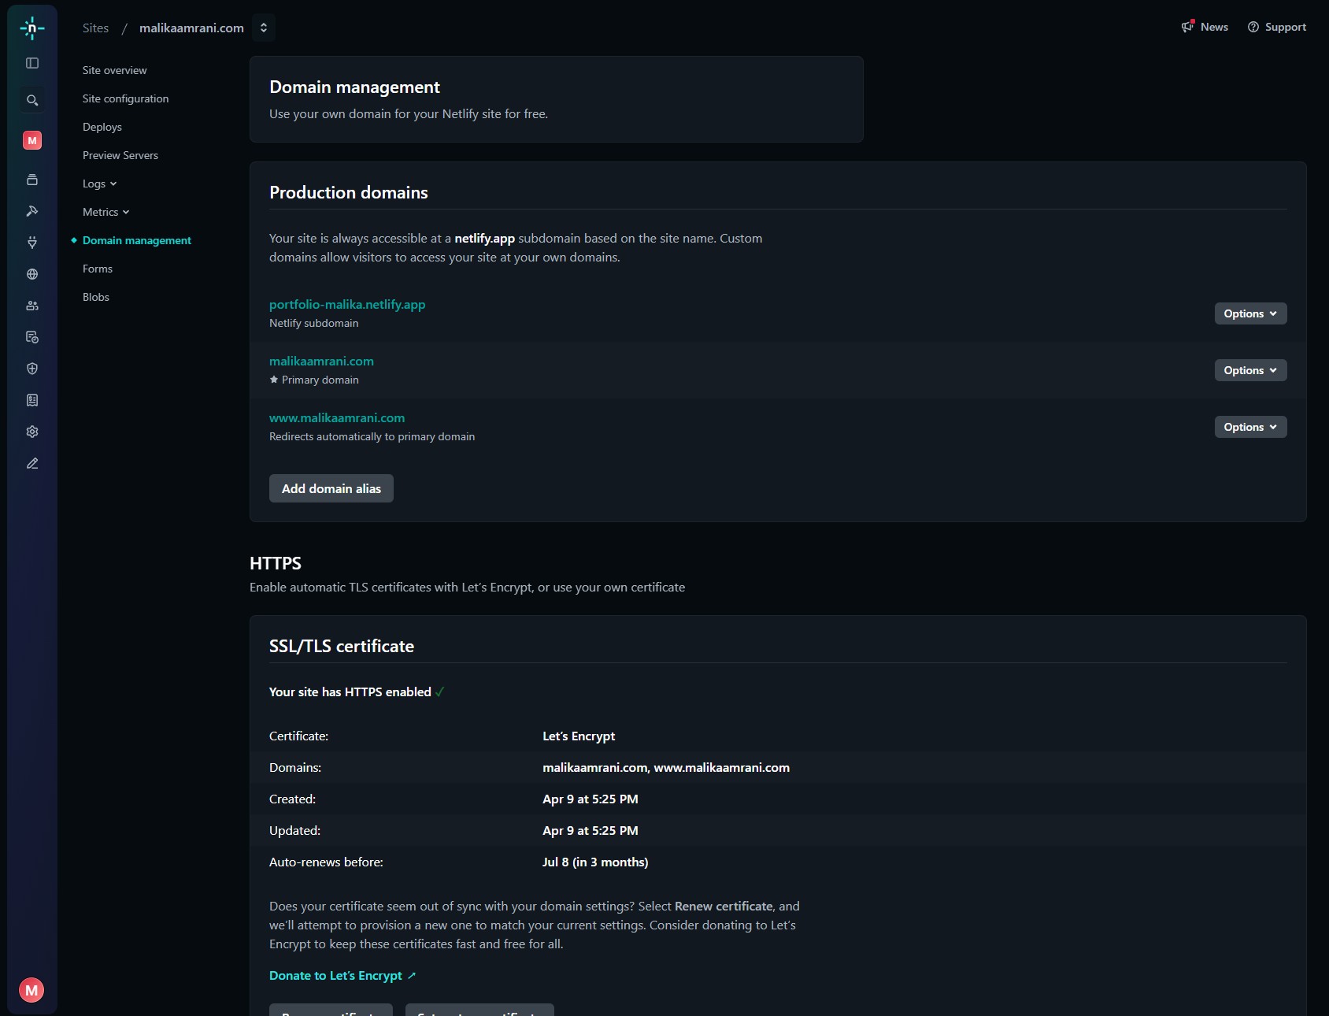Open the pencil edit icon in sidebar
Image resolution: width=1329 pixels, height=1016 pixels.
point(32,463)
